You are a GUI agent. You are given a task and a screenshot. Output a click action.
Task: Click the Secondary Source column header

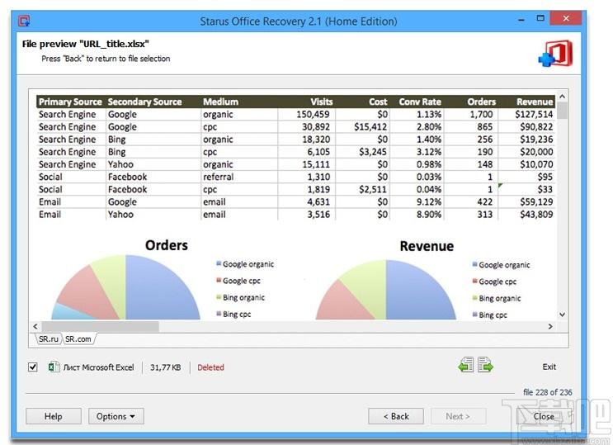[x=144, y=102]
